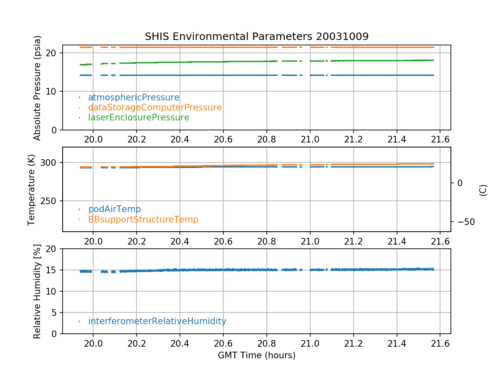Image resolution: width=501 pixels, height=375 pixels.
Task: Click the Relative Humidity [%] axis label
Action: (37, 291)
